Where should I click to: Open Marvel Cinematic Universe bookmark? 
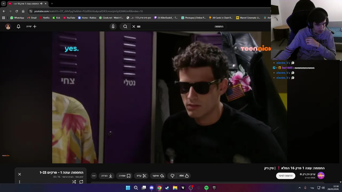pos(248,18)
